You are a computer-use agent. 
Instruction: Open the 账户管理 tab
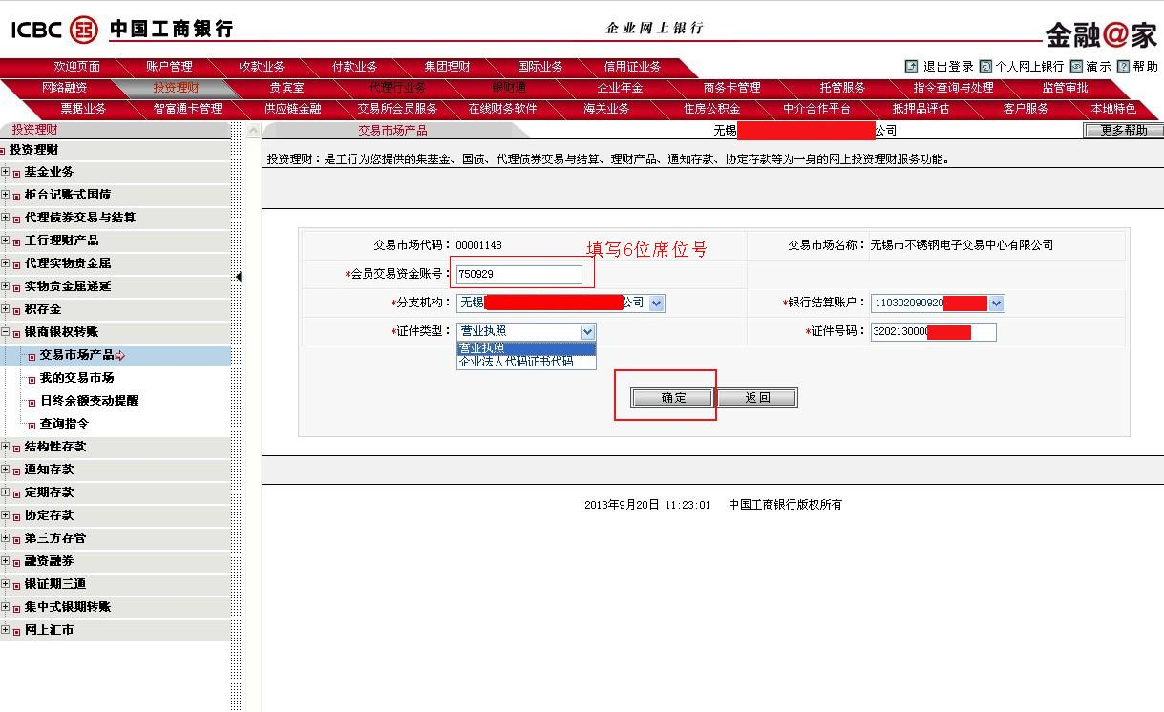point(170,67)
